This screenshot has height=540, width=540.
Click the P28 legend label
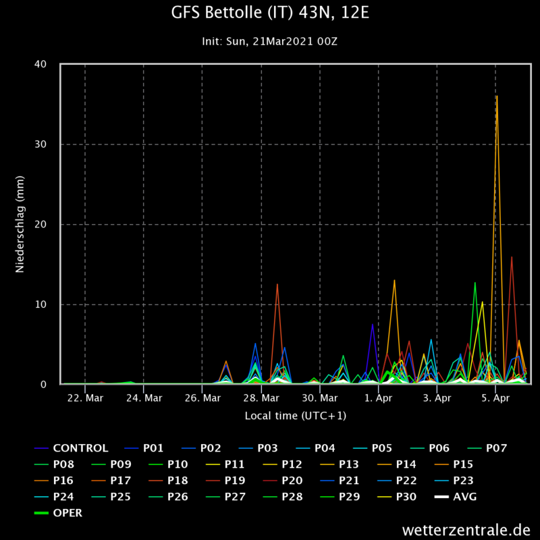click(292, 497)
